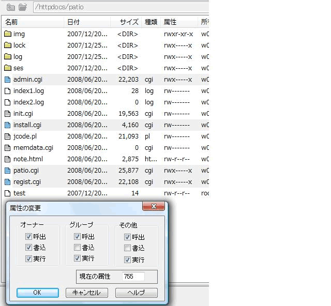Screen dimensions: 331x306
Task: Toggle group 呼出 (read) checkbox
Action: coord(77,236)
